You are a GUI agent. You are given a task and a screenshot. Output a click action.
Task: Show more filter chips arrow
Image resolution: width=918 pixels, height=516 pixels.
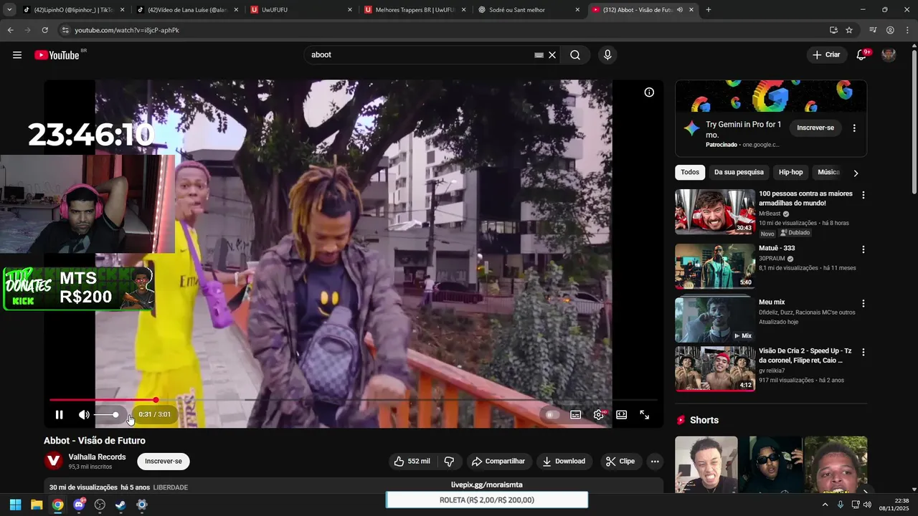856,173
